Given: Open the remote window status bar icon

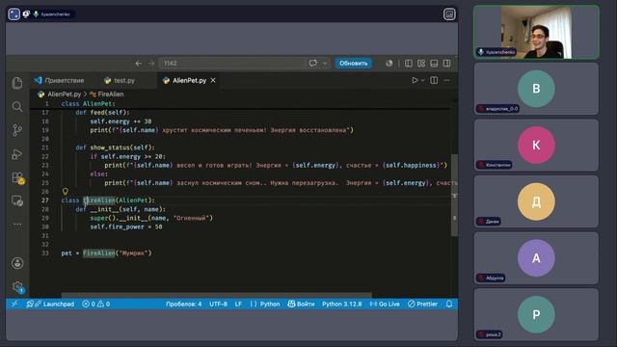Looking at the screenshot, I should tap(14, 305).
